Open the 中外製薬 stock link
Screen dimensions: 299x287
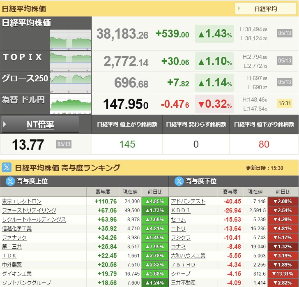click(x=12, y=265)
